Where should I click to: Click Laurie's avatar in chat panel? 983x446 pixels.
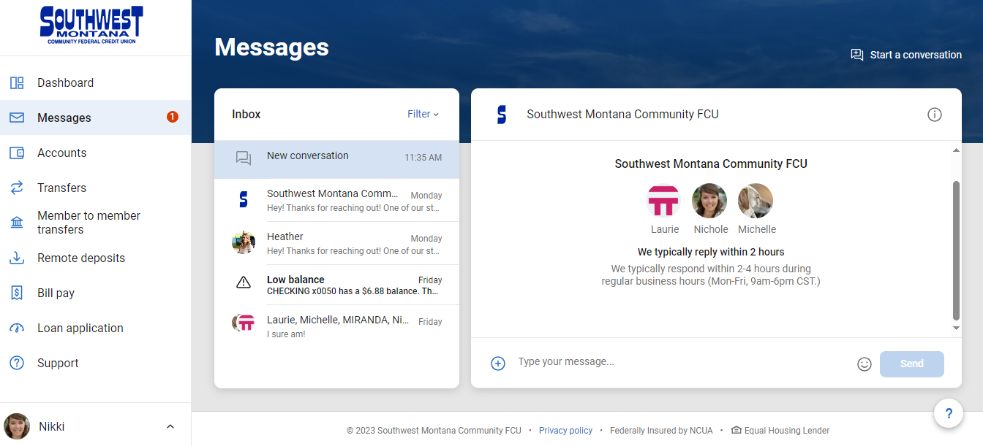(x=664, y=201)
